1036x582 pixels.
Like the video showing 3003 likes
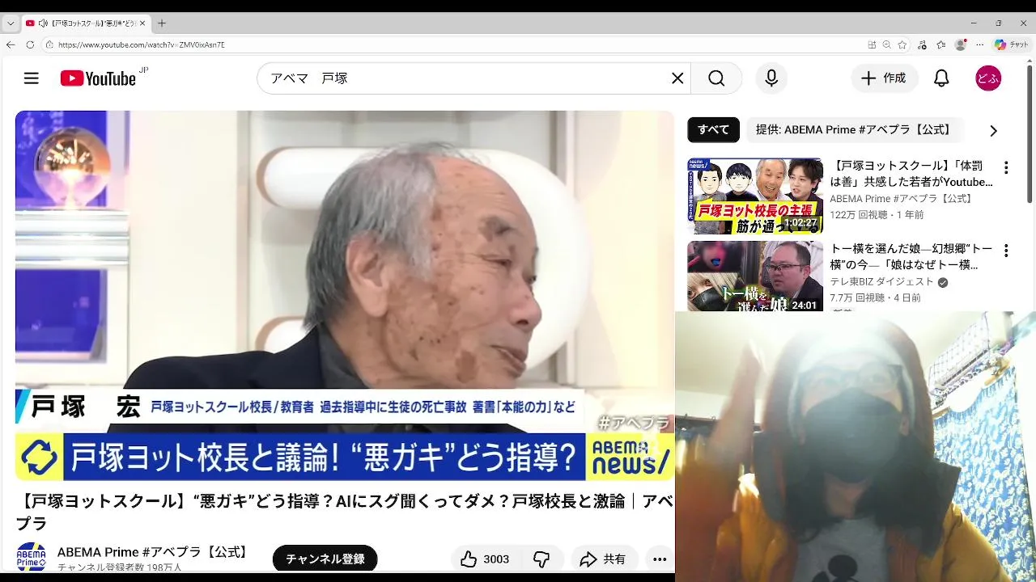pyautogui.click(x=485, y=559)
